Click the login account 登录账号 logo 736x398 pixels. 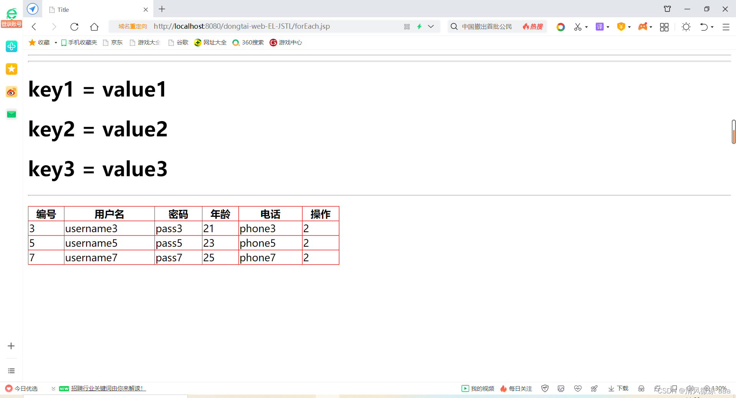11,18
